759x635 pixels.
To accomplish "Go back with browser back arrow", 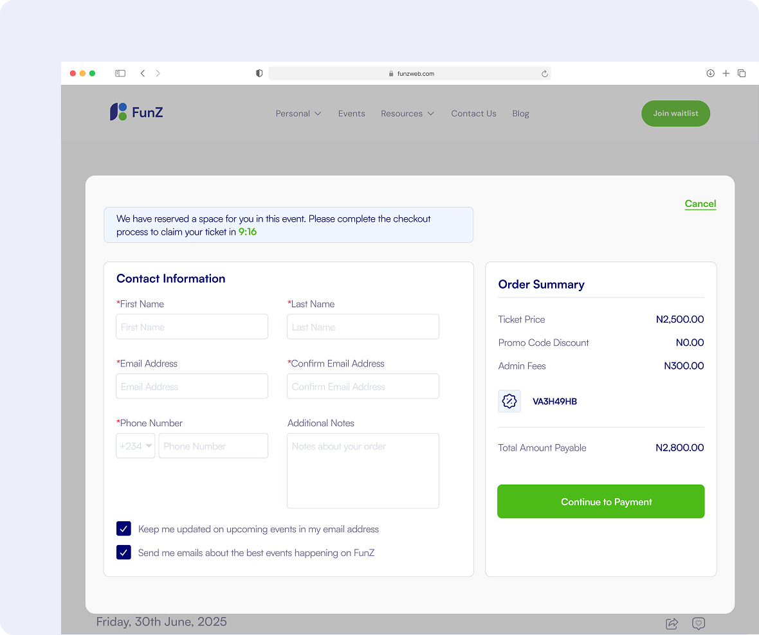I will [143, 73].
